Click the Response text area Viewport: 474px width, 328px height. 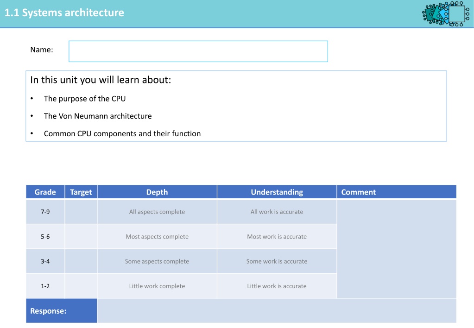coord(277,311)
